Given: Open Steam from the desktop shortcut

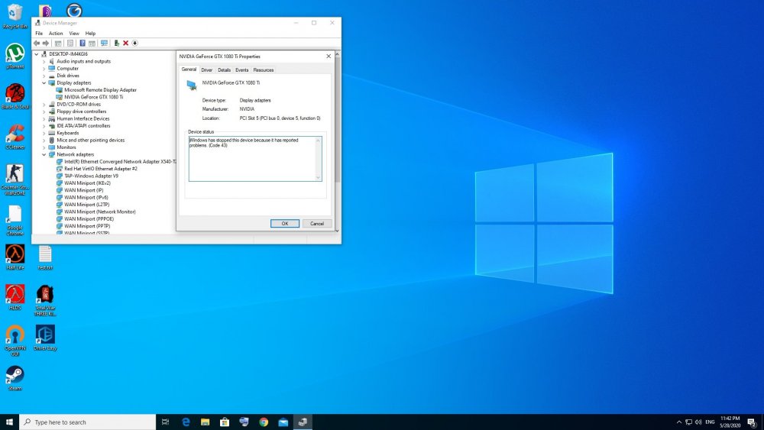Looking at the screenshot, I should pyautogui.click(x=15, y=378).
